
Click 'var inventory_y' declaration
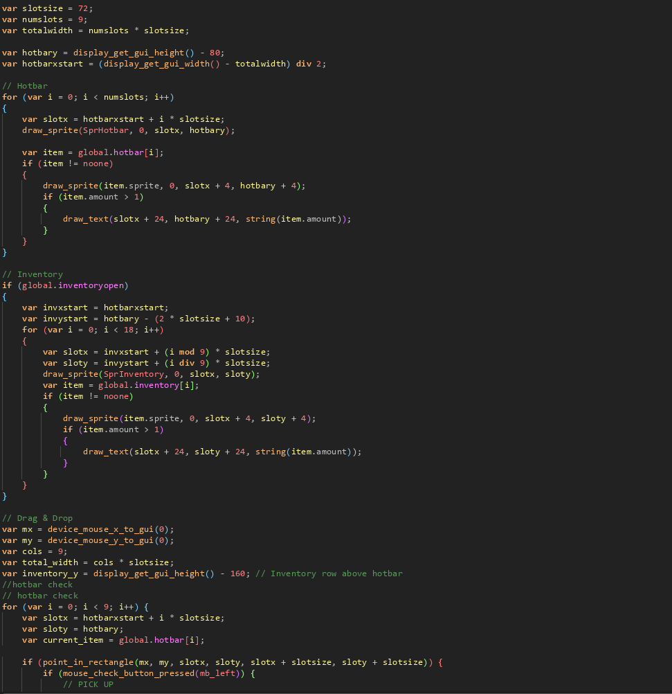126,573
